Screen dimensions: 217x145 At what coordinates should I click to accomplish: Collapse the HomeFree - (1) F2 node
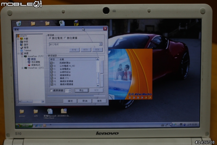click(x=22, y=56)
